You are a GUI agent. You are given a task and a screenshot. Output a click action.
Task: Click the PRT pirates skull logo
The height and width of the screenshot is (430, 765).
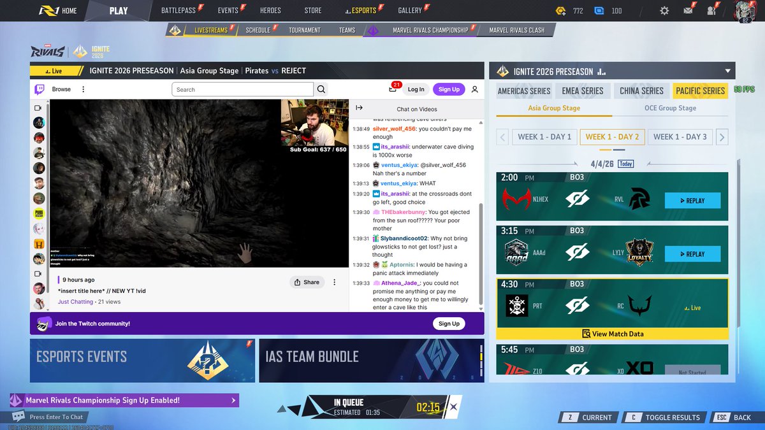517,306
